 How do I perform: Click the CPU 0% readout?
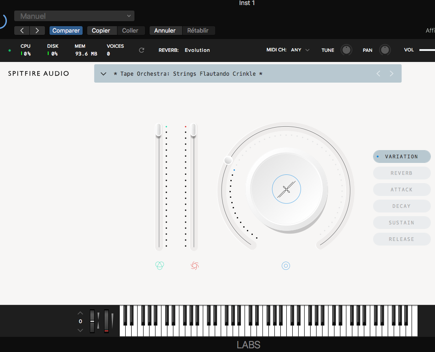pos(26,50)
